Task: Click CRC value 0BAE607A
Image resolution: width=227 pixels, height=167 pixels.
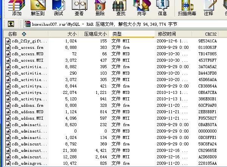Action: (207, 125)
